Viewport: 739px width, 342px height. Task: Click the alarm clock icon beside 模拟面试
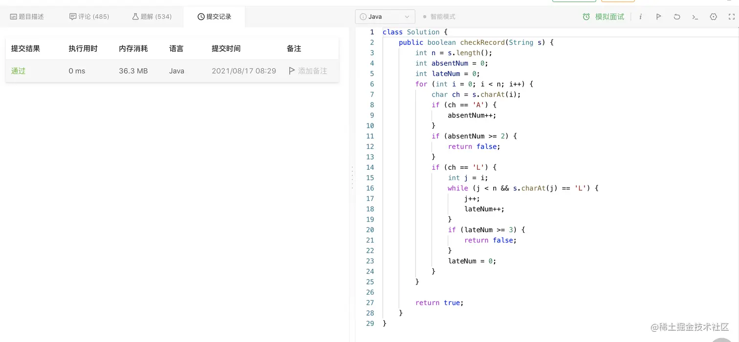point(587,17)
